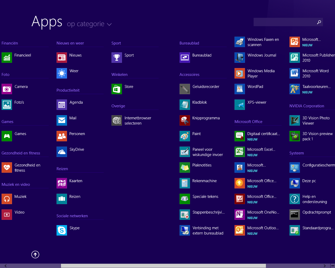Open 3D Vision preview pack 1 icon
Screen dimensions: 335x268
295,136
